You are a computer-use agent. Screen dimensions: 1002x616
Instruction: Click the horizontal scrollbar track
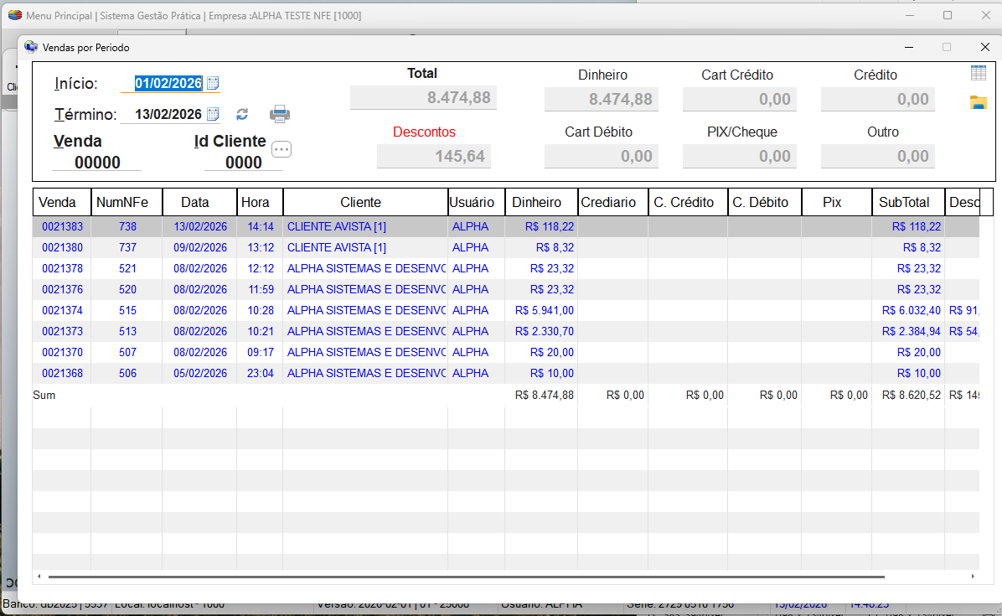point(926,577)
